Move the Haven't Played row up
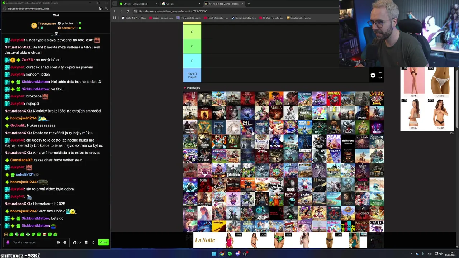Image resolution: width=459 pixels, height=258 pixels. (380, 73)
